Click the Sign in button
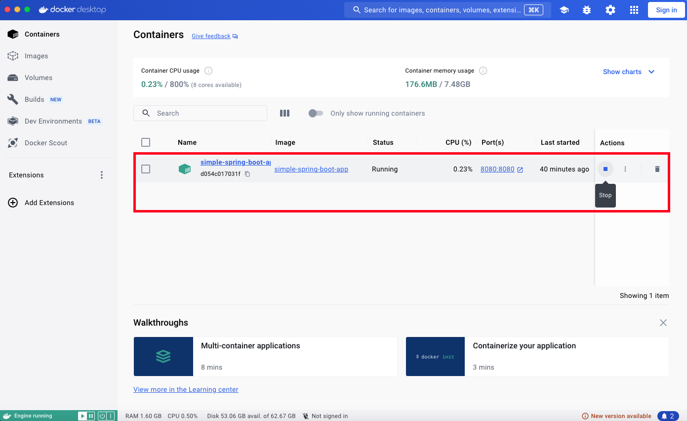Viewport: 687px width, 421px height. point(666,10)
